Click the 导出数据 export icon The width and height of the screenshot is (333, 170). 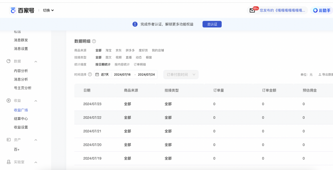click(x=320, y=75)
